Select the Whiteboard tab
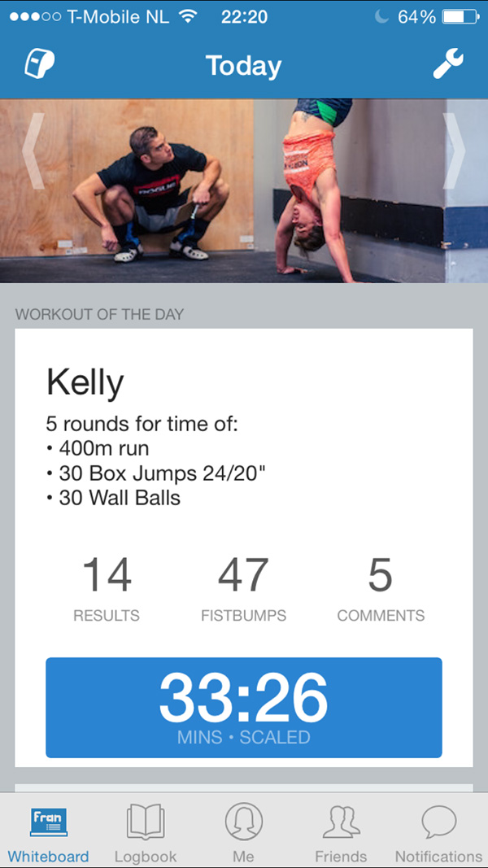Image resolution: width=488 pixels, height=868 pixels. click(48, 831)
